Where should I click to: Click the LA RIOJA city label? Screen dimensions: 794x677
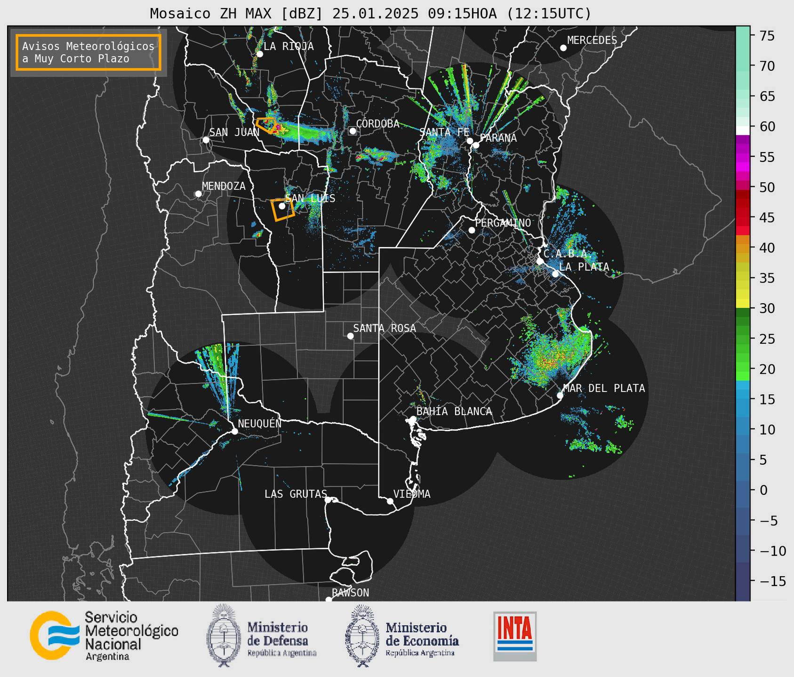pyautogui.click(x=289, y=46)
